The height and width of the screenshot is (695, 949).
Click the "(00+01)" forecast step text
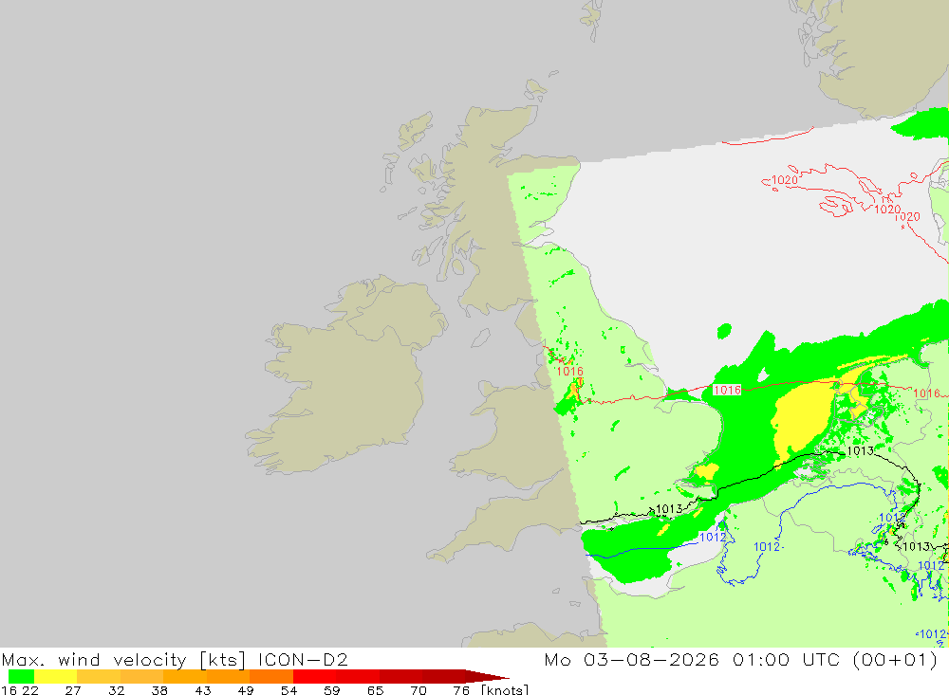tap(895, 660)
